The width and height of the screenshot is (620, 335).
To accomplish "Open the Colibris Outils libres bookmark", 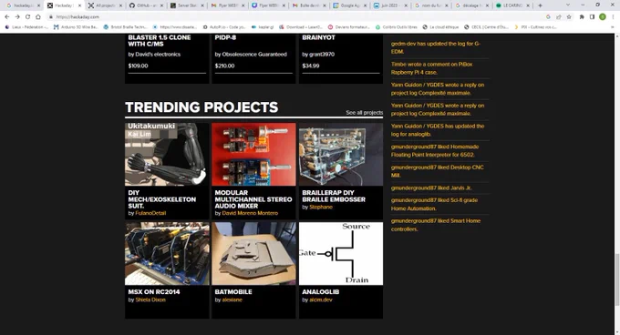I will [x=397, y=27].
